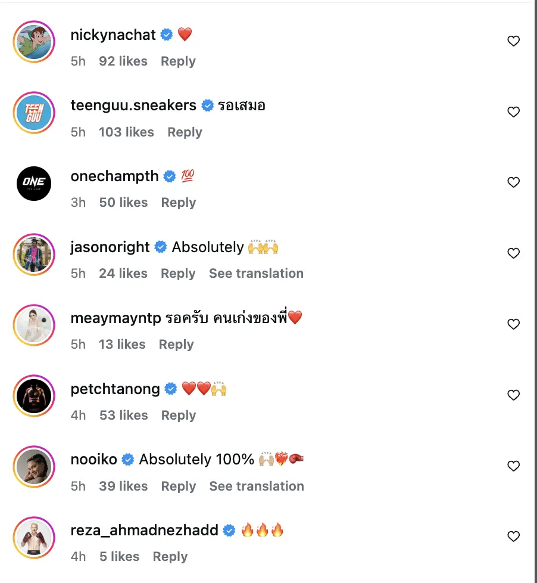This screenshot has height=583, width=537.
Task: Like nickynachat's comment with the heart
Action: (x=513, y=41)
